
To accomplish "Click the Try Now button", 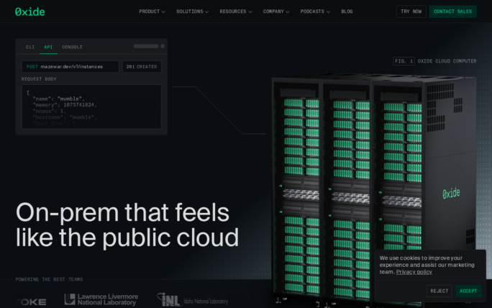I will click(x=411, y=12).
